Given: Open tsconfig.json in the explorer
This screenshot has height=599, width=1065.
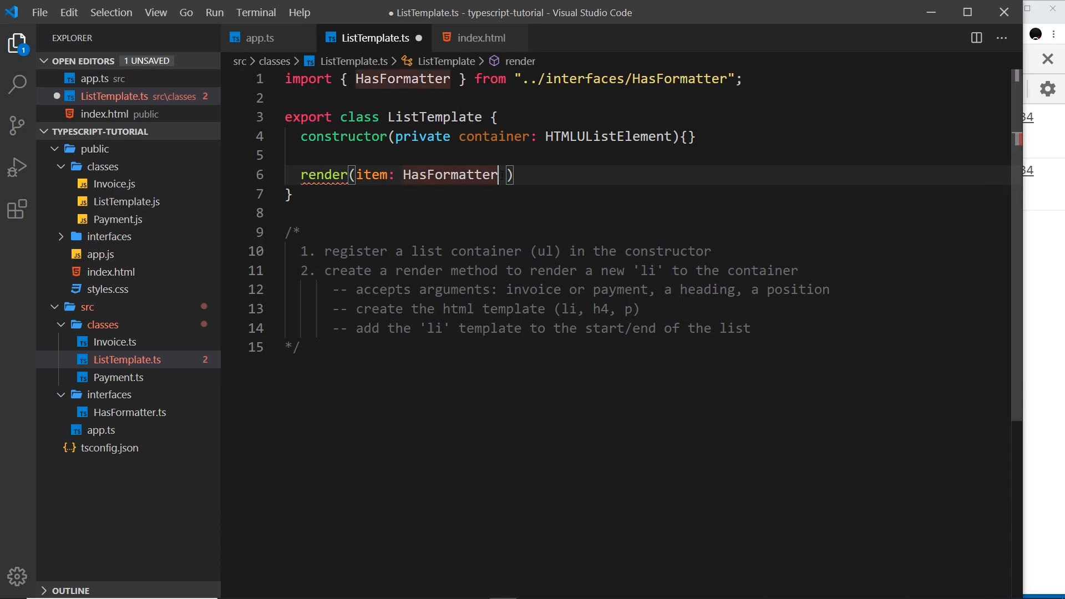Looking at the screenshot, I should point(129,448).
